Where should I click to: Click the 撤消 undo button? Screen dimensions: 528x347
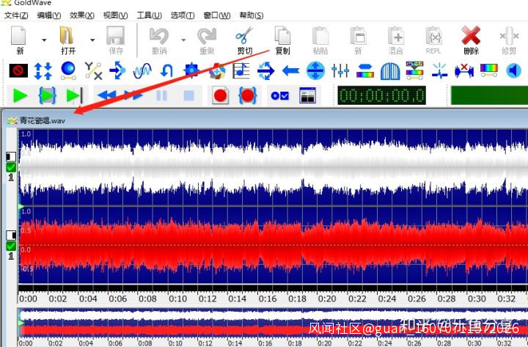pos(159,40)
